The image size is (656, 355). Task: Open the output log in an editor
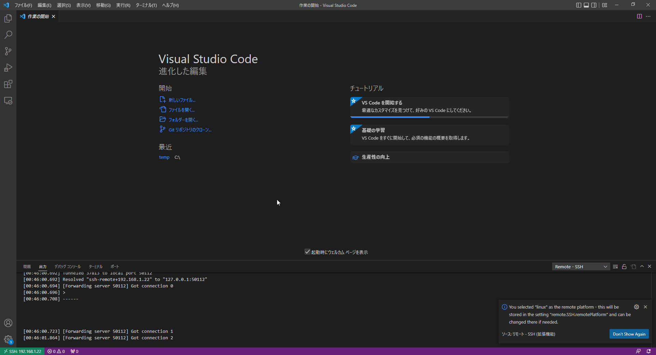point(633,267)
